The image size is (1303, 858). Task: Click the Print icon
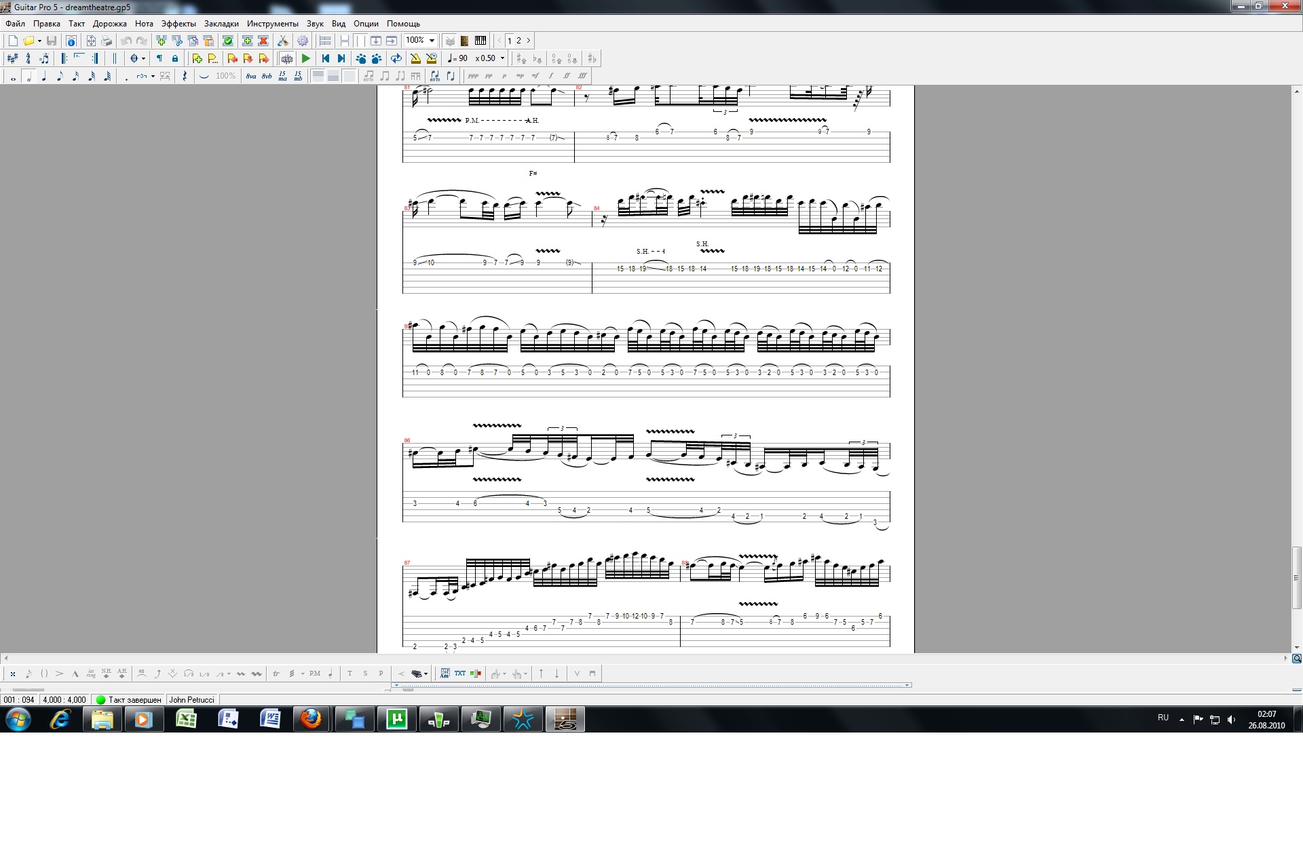tap(107, 41)
